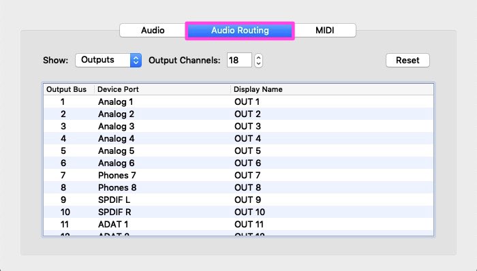Decrease Output Channels with stepper down arrow
The image size is (477, 271).
pyautogui.click(x=258, y=64)
